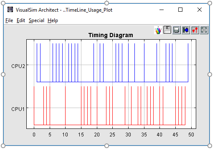Click the x-axis tick label 0

click(34, 134)
